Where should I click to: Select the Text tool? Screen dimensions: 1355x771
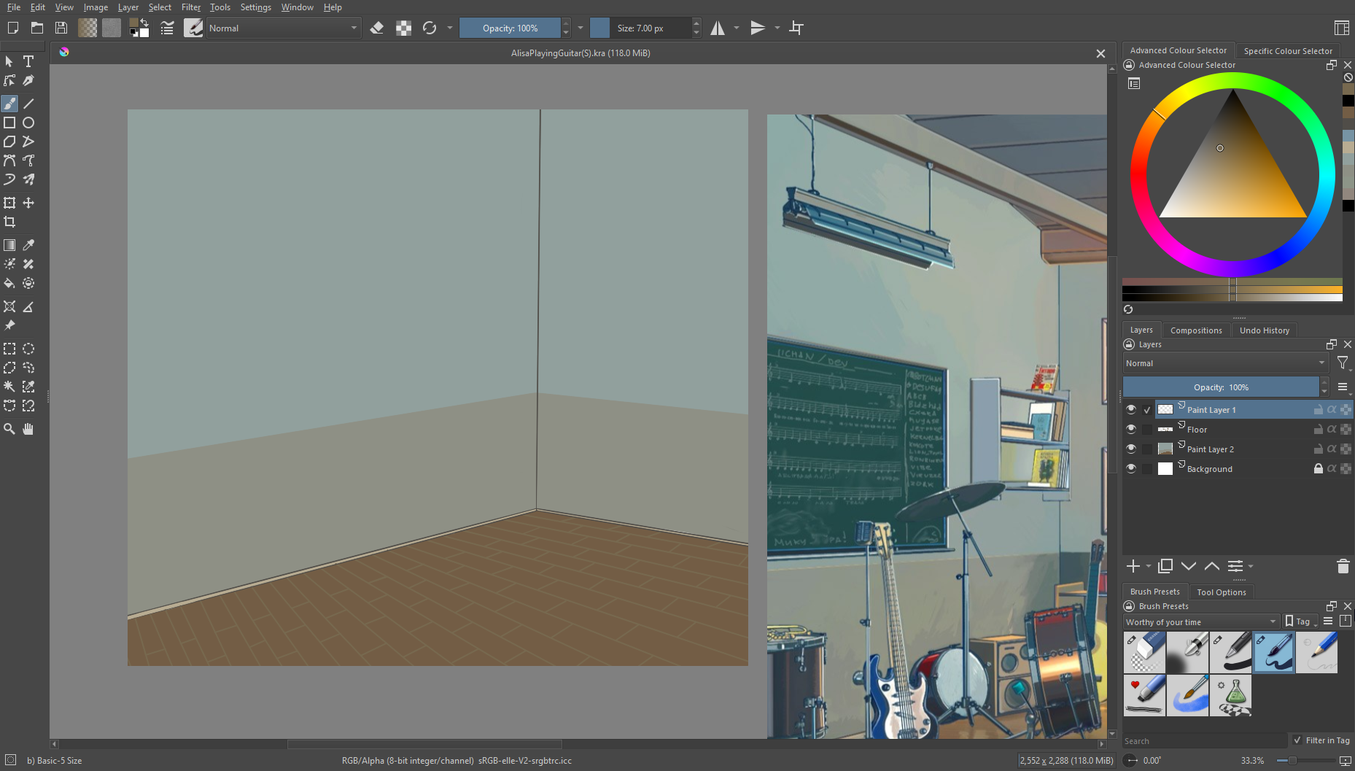28,61
